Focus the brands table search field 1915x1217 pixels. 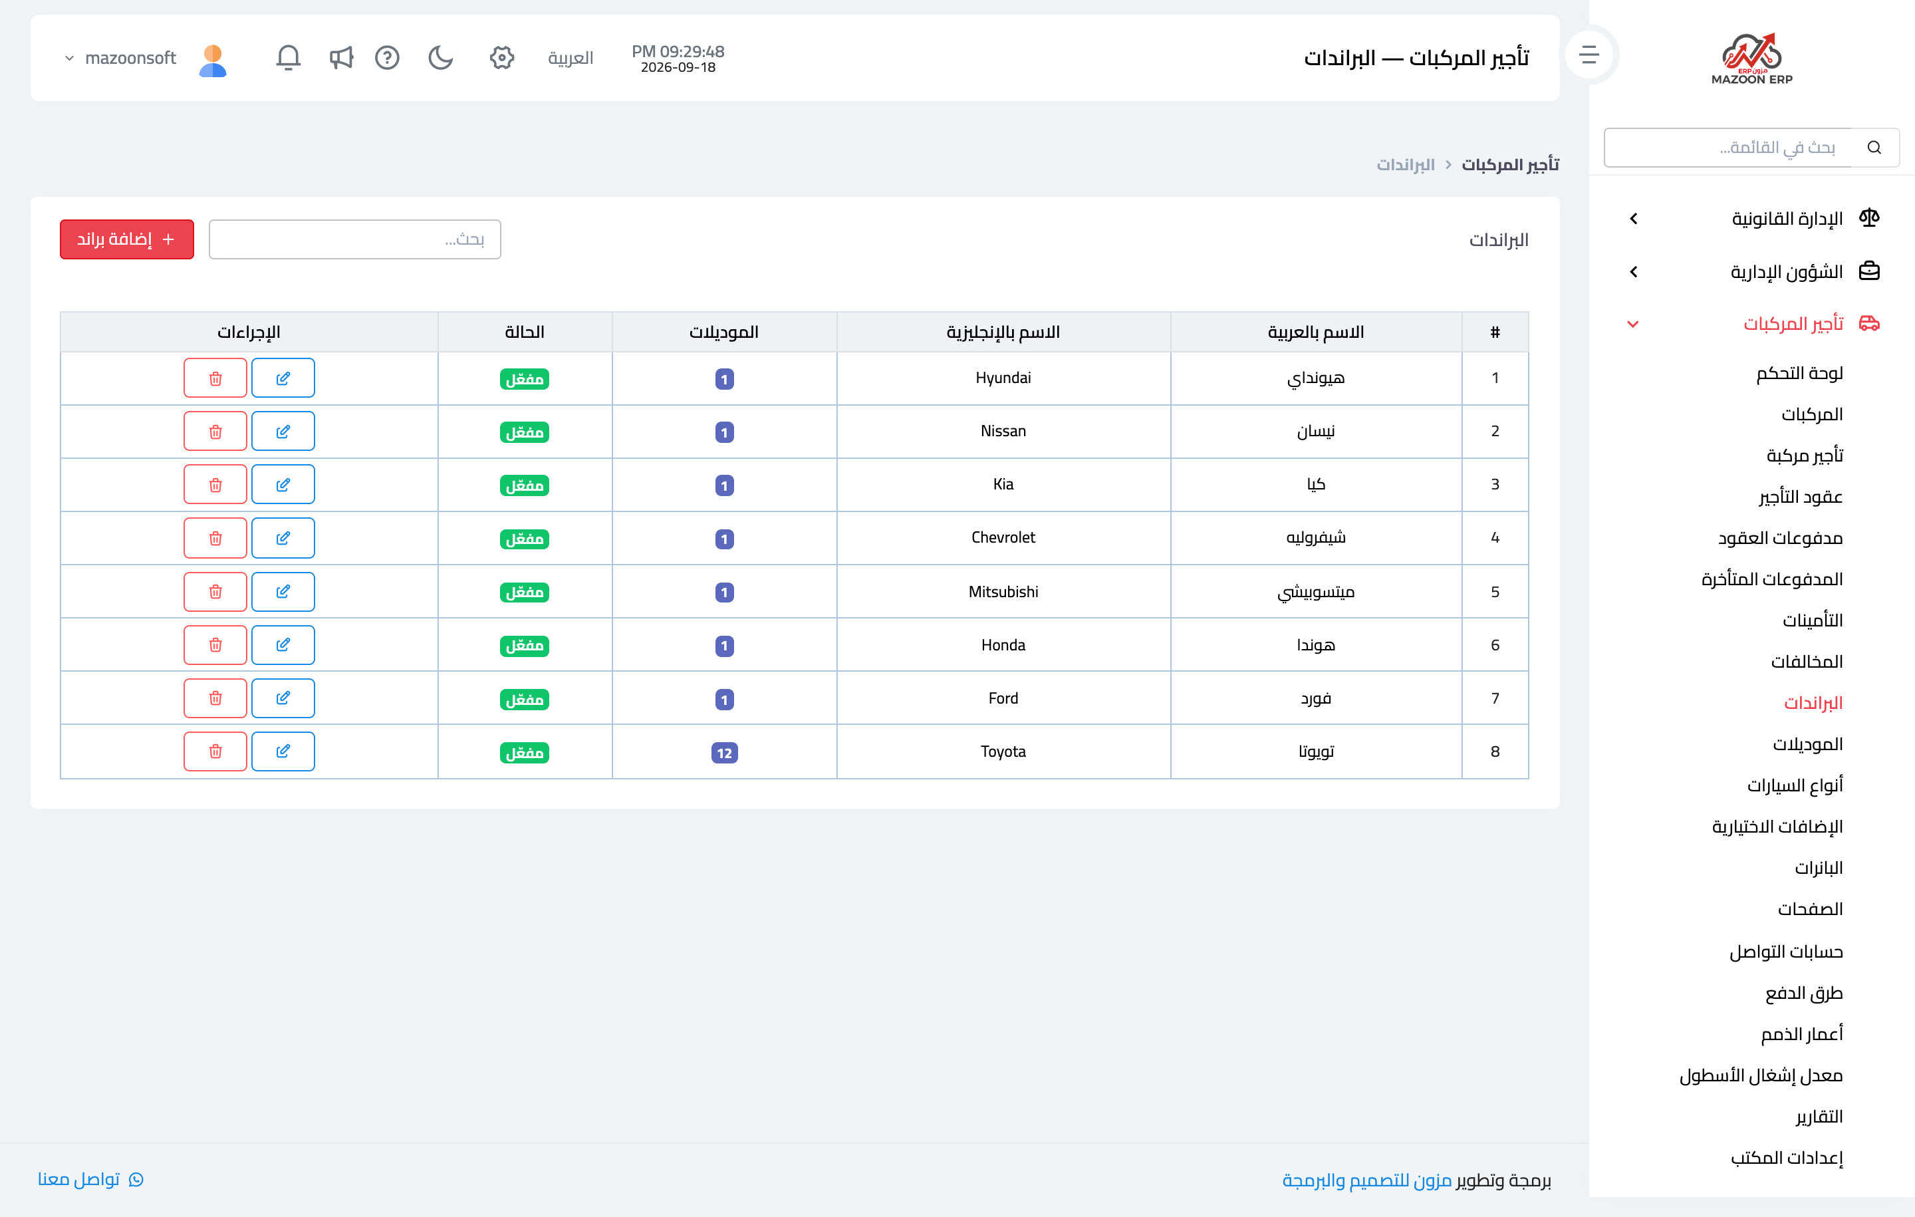tap(354, 239)
